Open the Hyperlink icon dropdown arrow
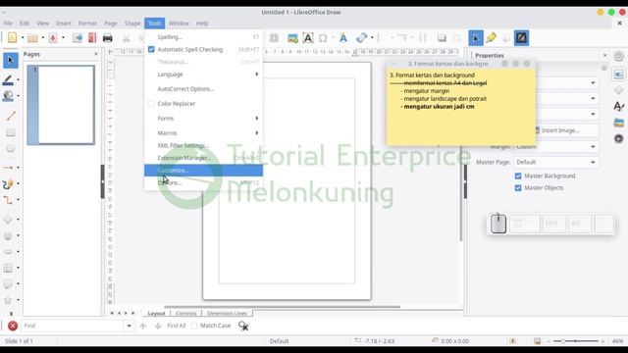The width and height of the screenshot is (628, 353). pyautogui.click(x=372, y=38)
